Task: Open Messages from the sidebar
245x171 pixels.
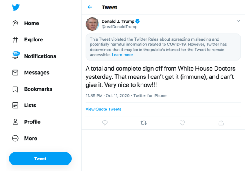Action: click(36, 73)
